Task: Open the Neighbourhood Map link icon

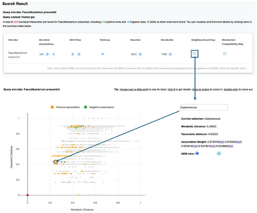Action: (x=194, y=54)
